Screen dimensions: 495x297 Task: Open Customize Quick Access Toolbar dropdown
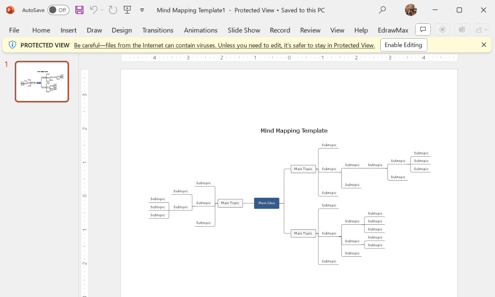click(x=142, y=10)
